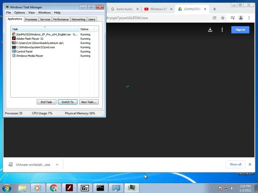Click the taskbar clock 2:16 PM
Viewport: 258px width, 193px height.
click(245, 188)
